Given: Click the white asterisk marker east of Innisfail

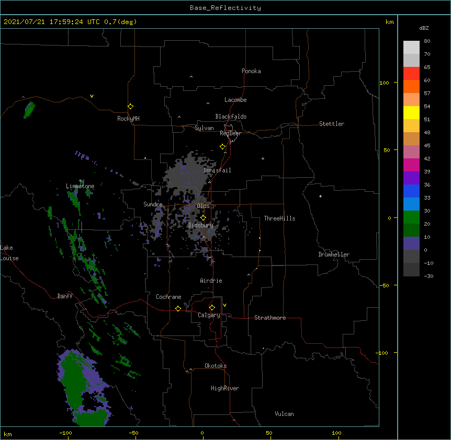Looking at the screenshot, I should coord(263,158).
